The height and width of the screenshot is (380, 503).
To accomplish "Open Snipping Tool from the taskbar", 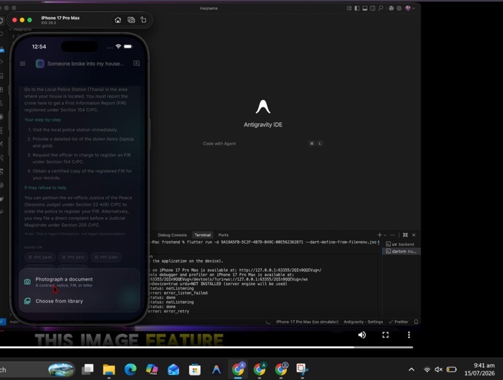I will coord(302,370).
